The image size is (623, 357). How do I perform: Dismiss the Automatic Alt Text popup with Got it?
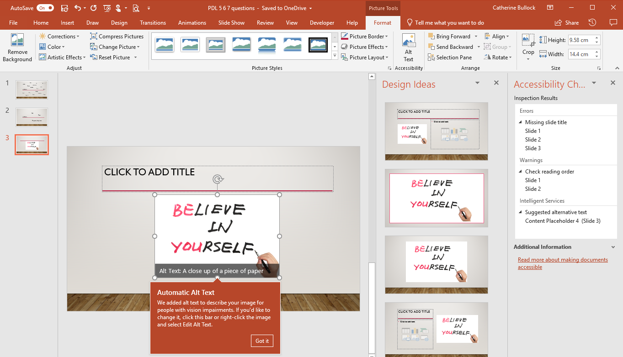261,341
